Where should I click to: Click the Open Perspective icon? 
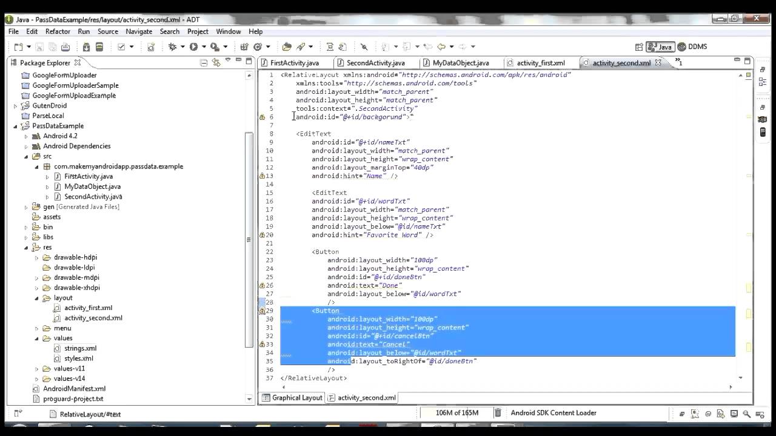(639, 47)
